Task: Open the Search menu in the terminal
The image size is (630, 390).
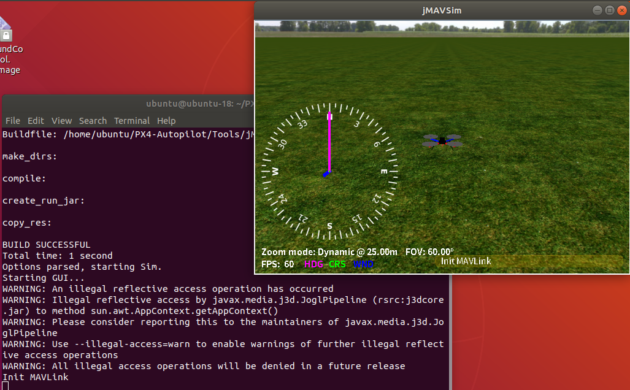Action: click(93, 120)
